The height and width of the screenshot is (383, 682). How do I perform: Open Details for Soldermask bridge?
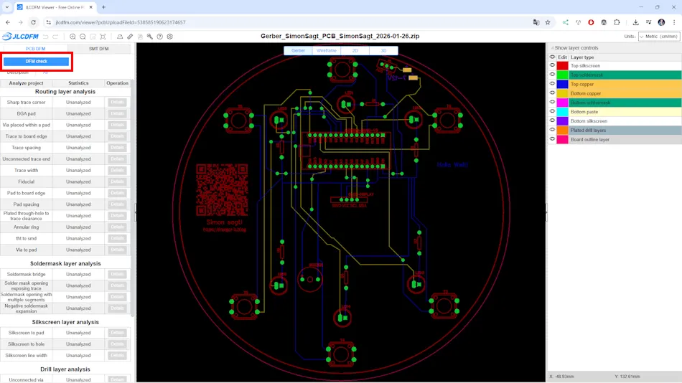117,274
